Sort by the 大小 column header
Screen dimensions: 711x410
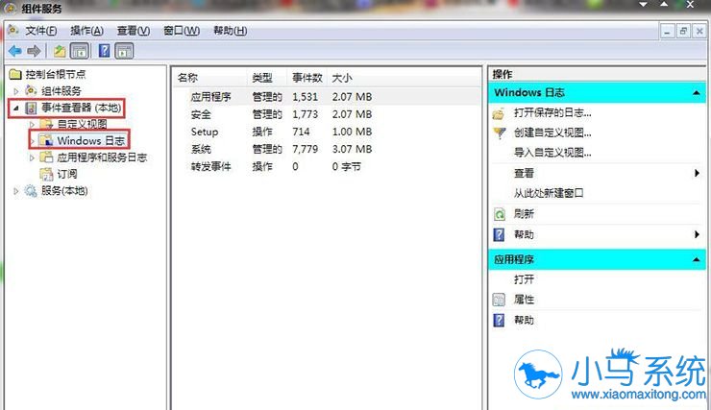[342, 78]
